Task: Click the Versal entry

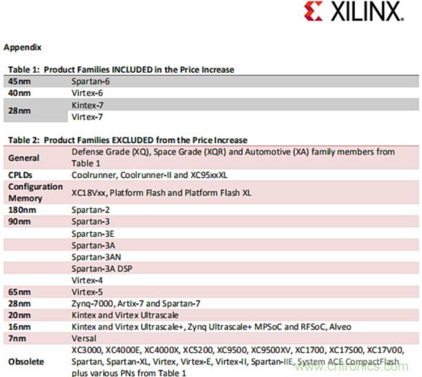Action: click(x=84, y=338)
